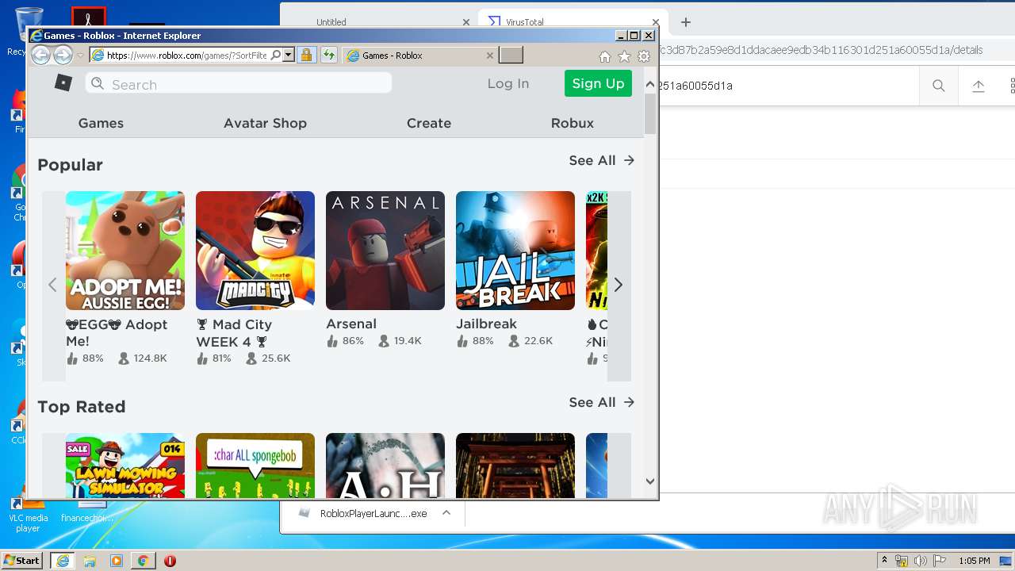Open File Explorer from the taskbar

pos(90,561)
